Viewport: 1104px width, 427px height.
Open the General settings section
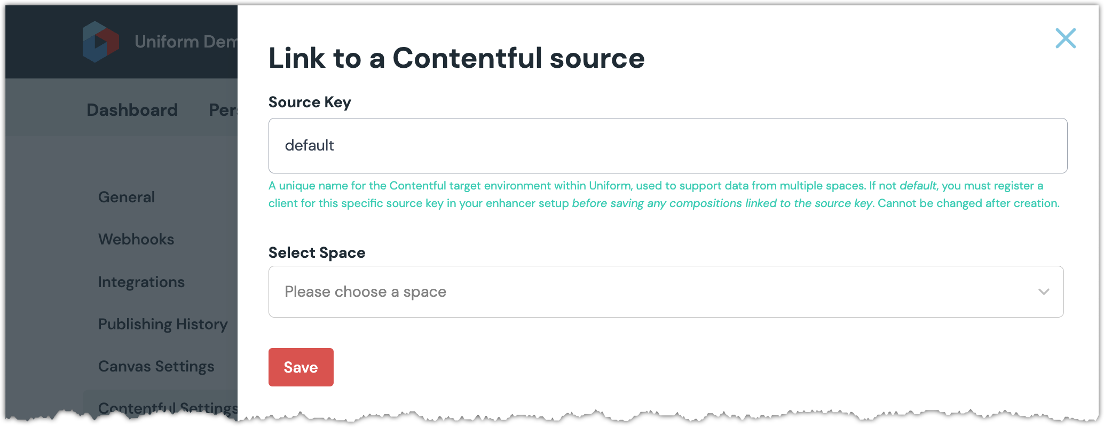coord(127,197)
